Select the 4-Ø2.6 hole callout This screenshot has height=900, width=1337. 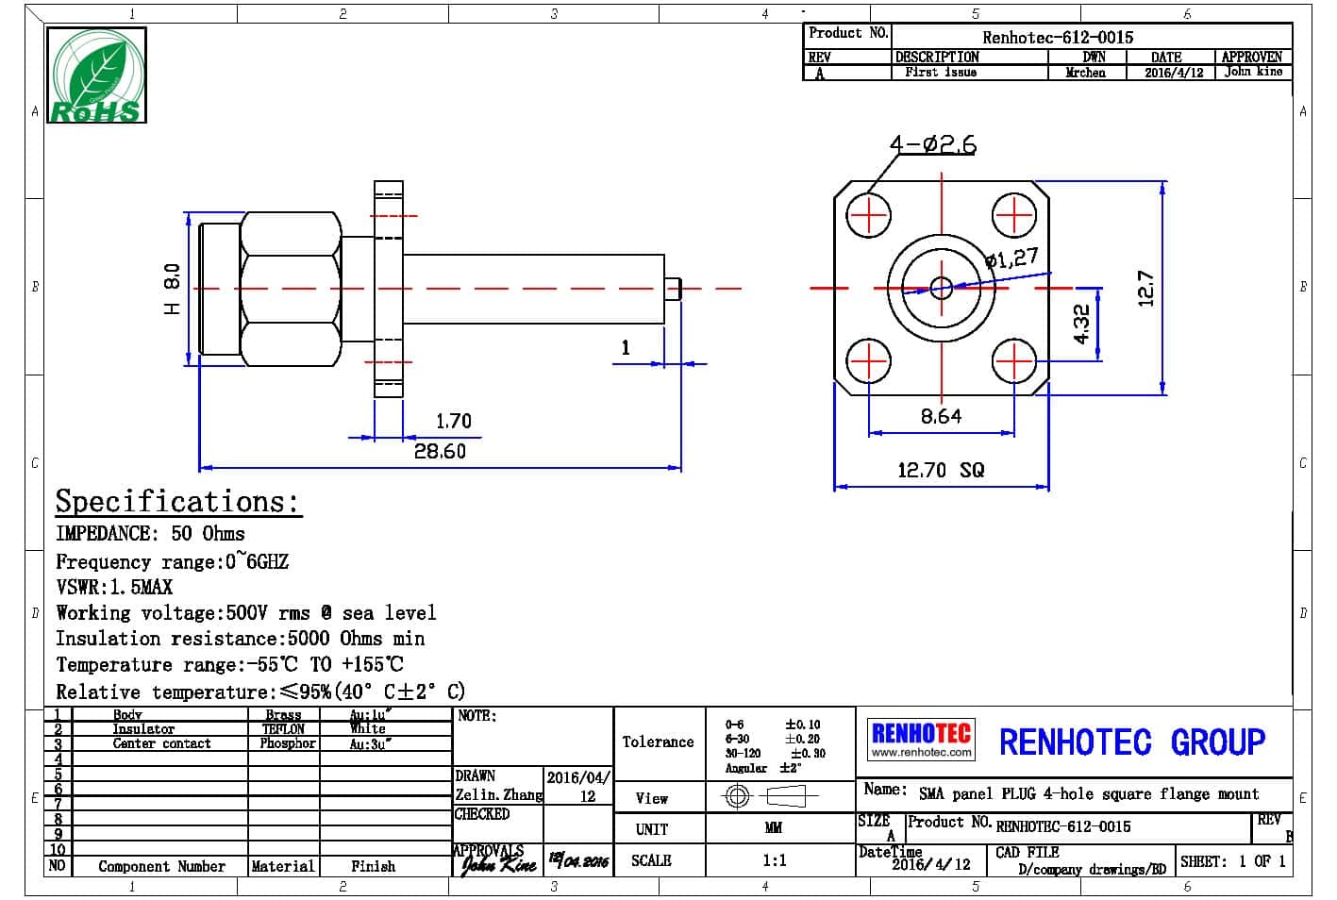[x=932, y=144]
